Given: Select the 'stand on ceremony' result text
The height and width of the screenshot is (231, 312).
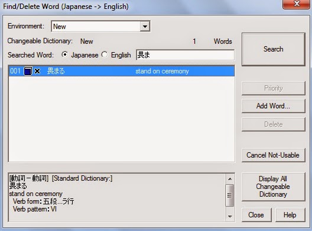Looking at the screenshot, I should [x=162, y=71].
